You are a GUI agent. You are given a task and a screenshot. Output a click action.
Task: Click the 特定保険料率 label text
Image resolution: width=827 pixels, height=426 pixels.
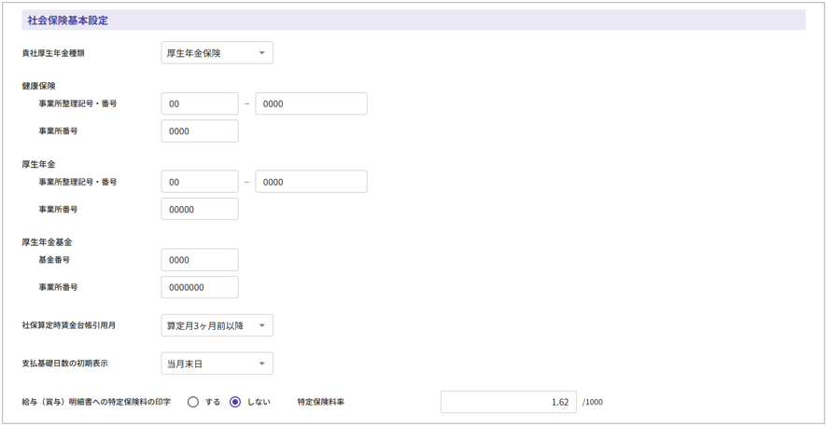pos(321,402)
